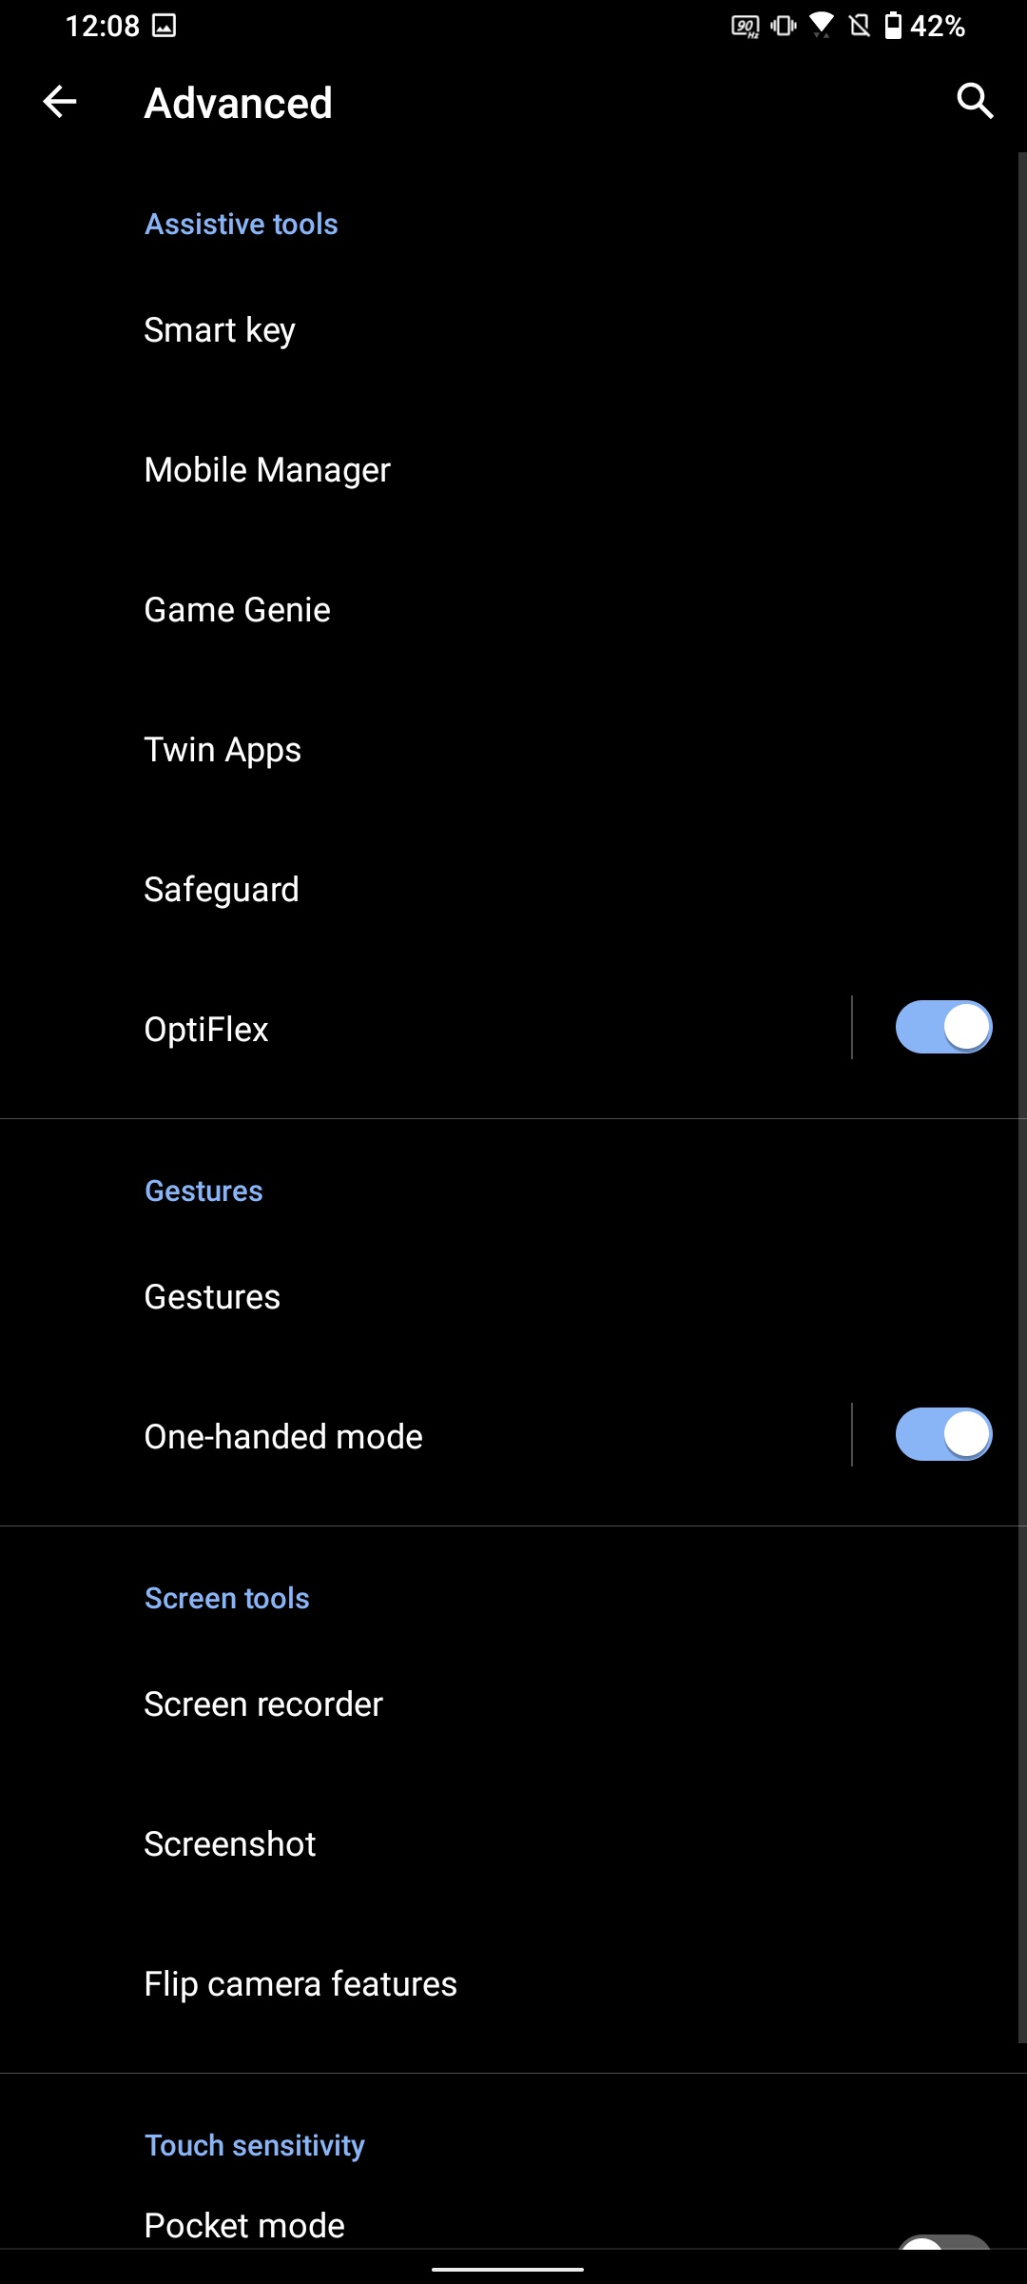Open Twin Apps settings
Screen dimensions: 1027x2284
click(x=223, y=750)
